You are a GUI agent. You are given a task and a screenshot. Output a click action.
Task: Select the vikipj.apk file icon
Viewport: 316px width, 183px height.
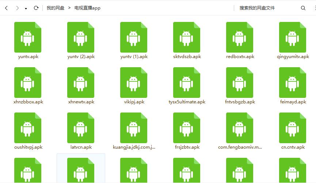pos(134,83)
